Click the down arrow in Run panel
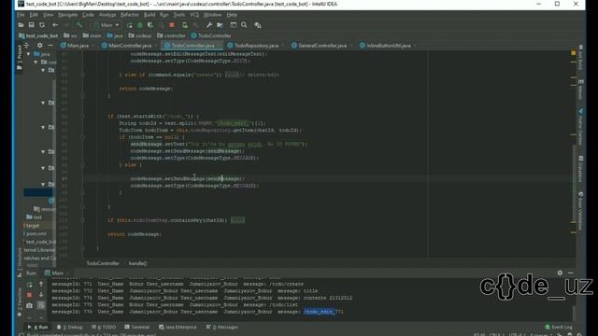Image resolution: width=598 pixels, height=336 pixels. click(41, 295)
